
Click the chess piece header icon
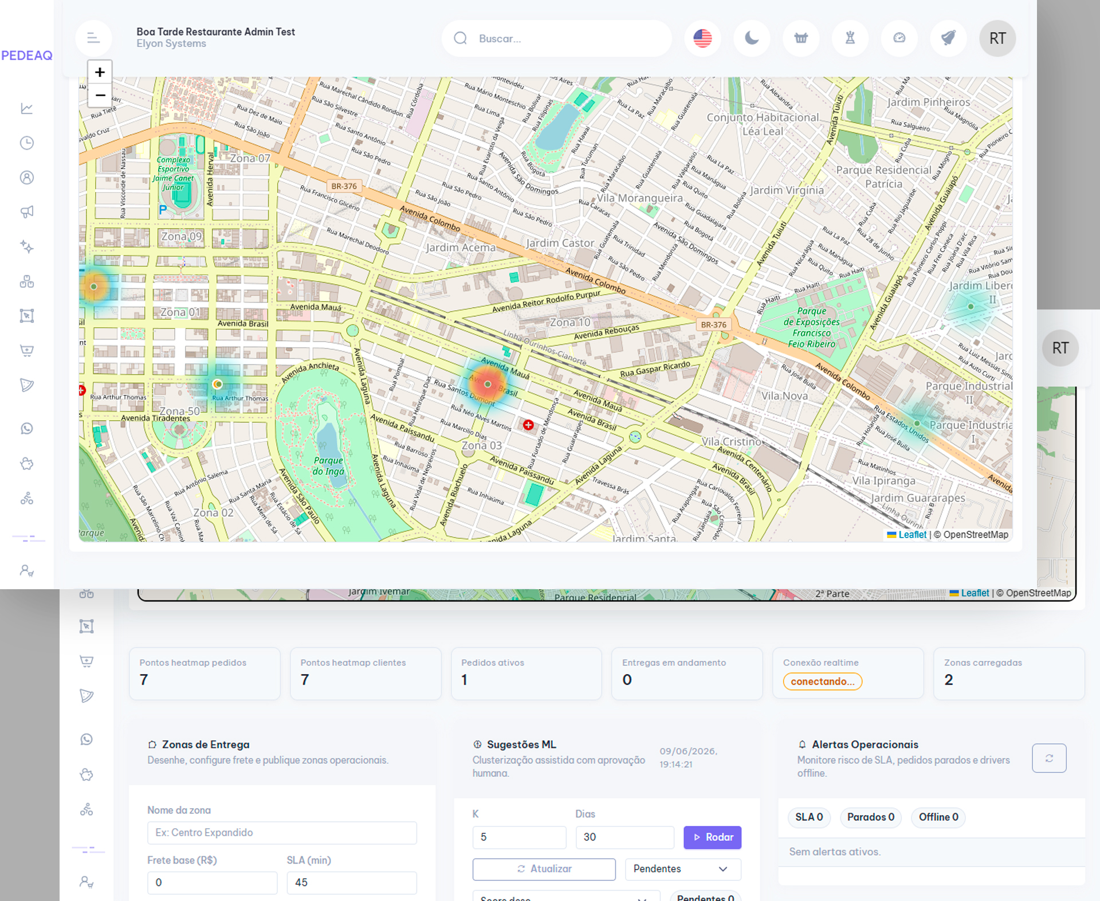(850, 38)
